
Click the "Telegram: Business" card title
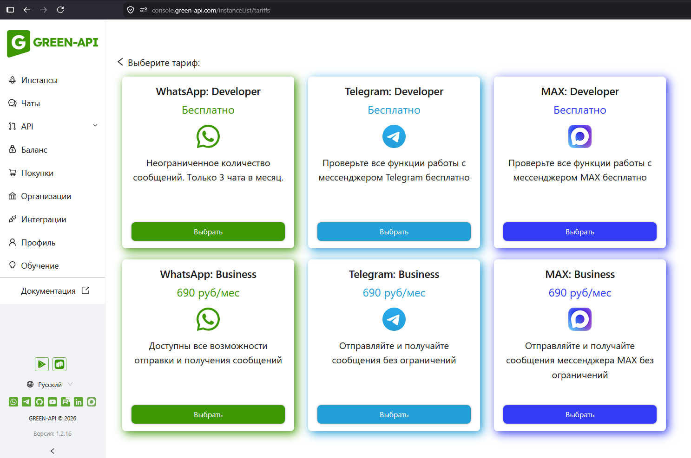click(x=394, y=274)
